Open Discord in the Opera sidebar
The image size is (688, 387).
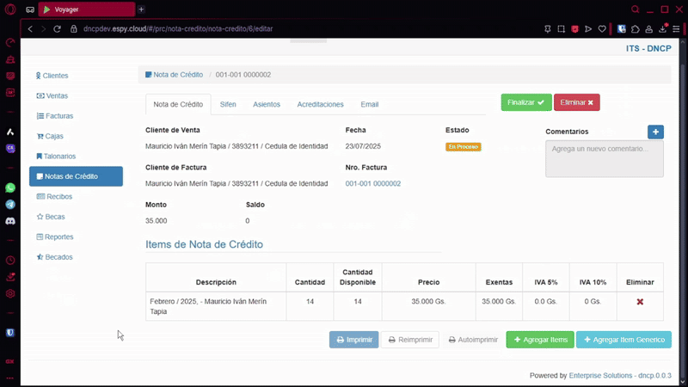[10, 221]
